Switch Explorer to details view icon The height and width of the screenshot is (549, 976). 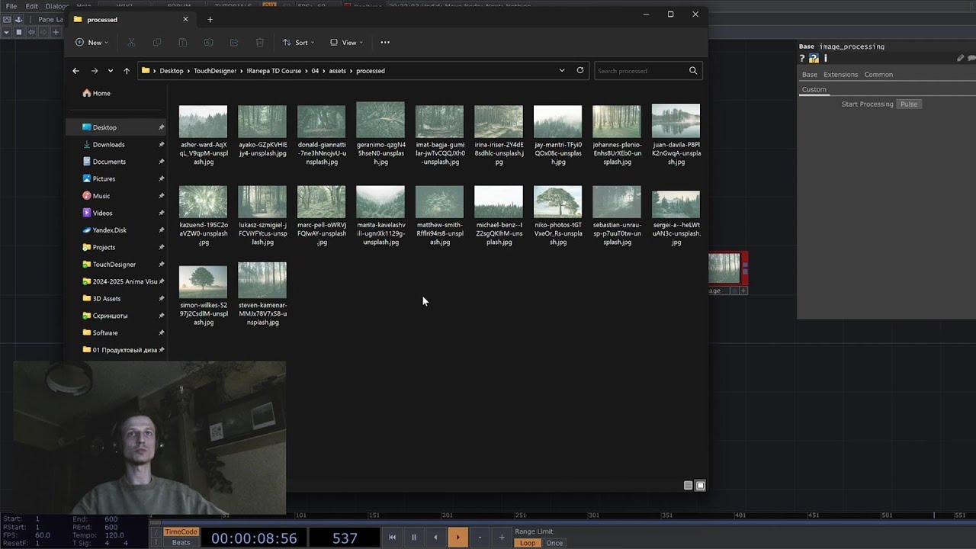coord(688,486)
